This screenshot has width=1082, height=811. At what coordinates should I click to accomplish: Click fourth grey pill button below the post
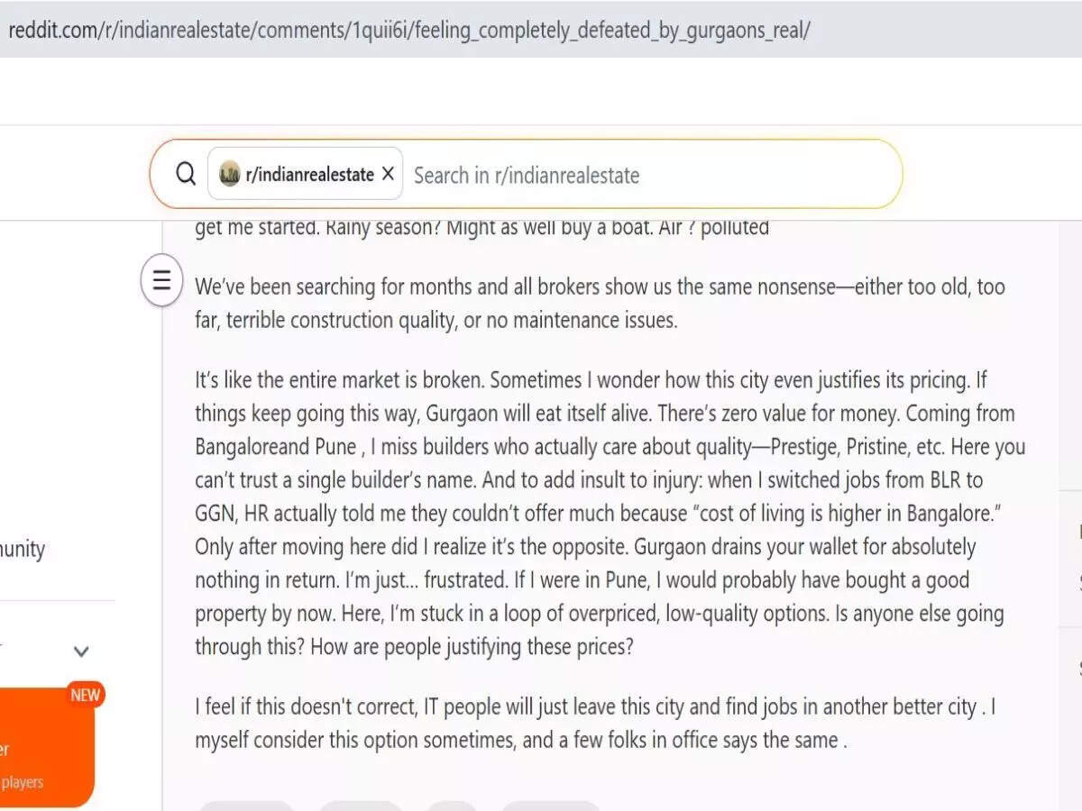coord(550,805)
